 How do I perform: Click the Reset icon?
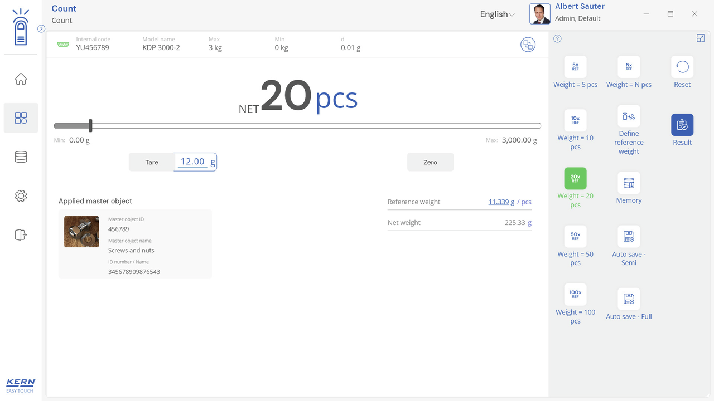(682, 67)
